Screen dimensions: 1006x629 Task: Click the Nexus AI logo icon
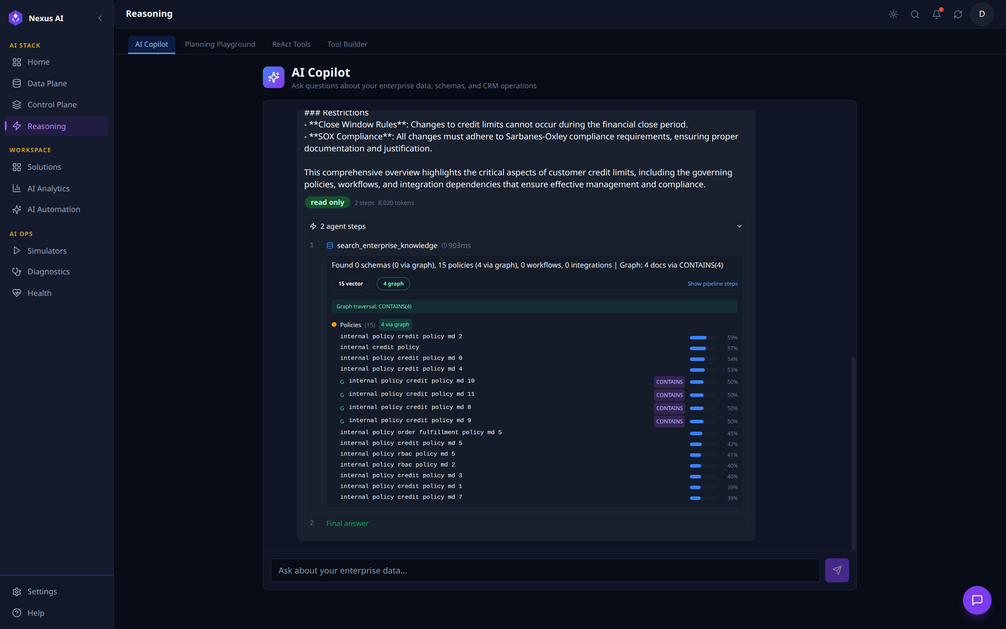(x=16, y=18)
